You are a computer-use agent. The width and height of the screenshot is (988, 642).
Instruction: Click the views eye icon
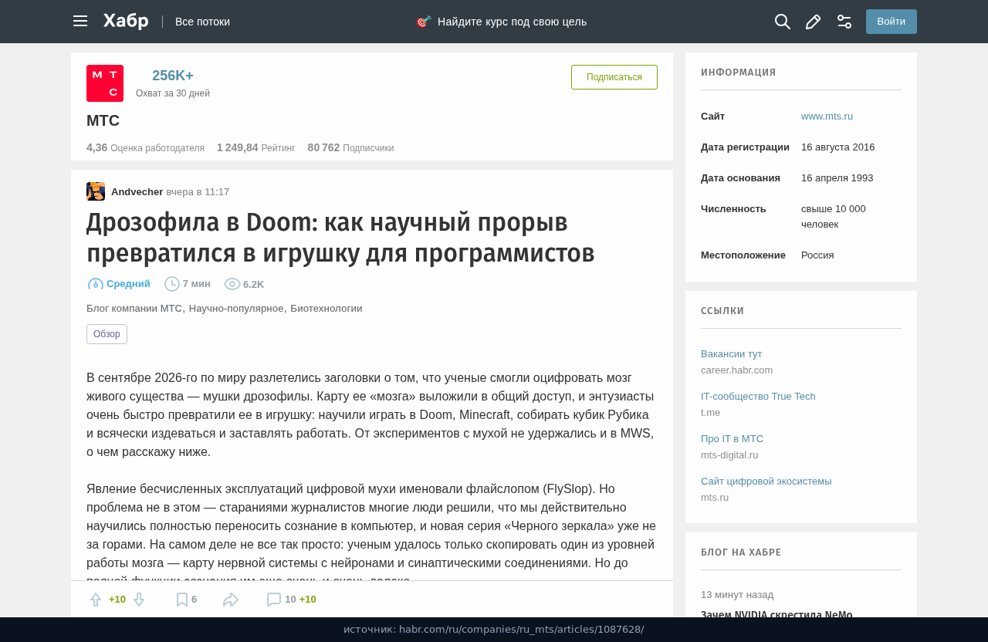tap(232, 284)
